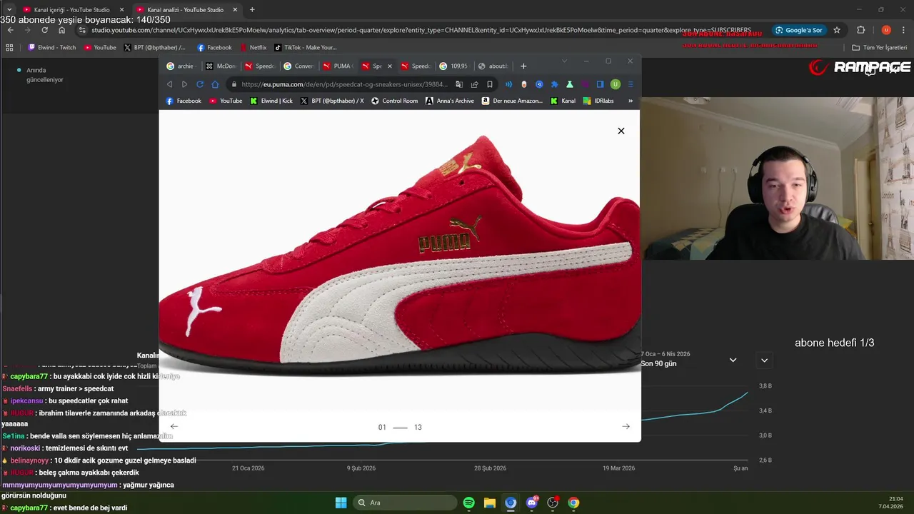Open 'Elwind | Kick' bookmark
The height and width of the screenshot is (514, 914).
tap(271, 101)
